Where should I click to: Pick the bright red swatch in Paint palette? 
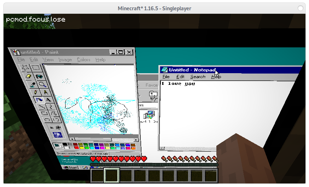click(76, 148)
